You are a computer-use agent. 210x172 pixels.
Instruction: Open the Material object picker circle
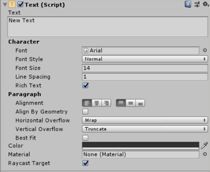coord(205,154)
